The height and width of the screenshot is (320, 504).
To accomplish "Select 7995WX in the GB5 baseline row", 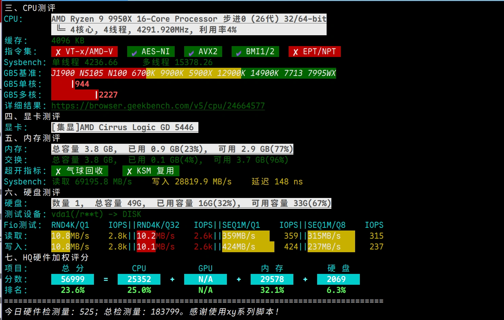I will [x=322, y=73].
